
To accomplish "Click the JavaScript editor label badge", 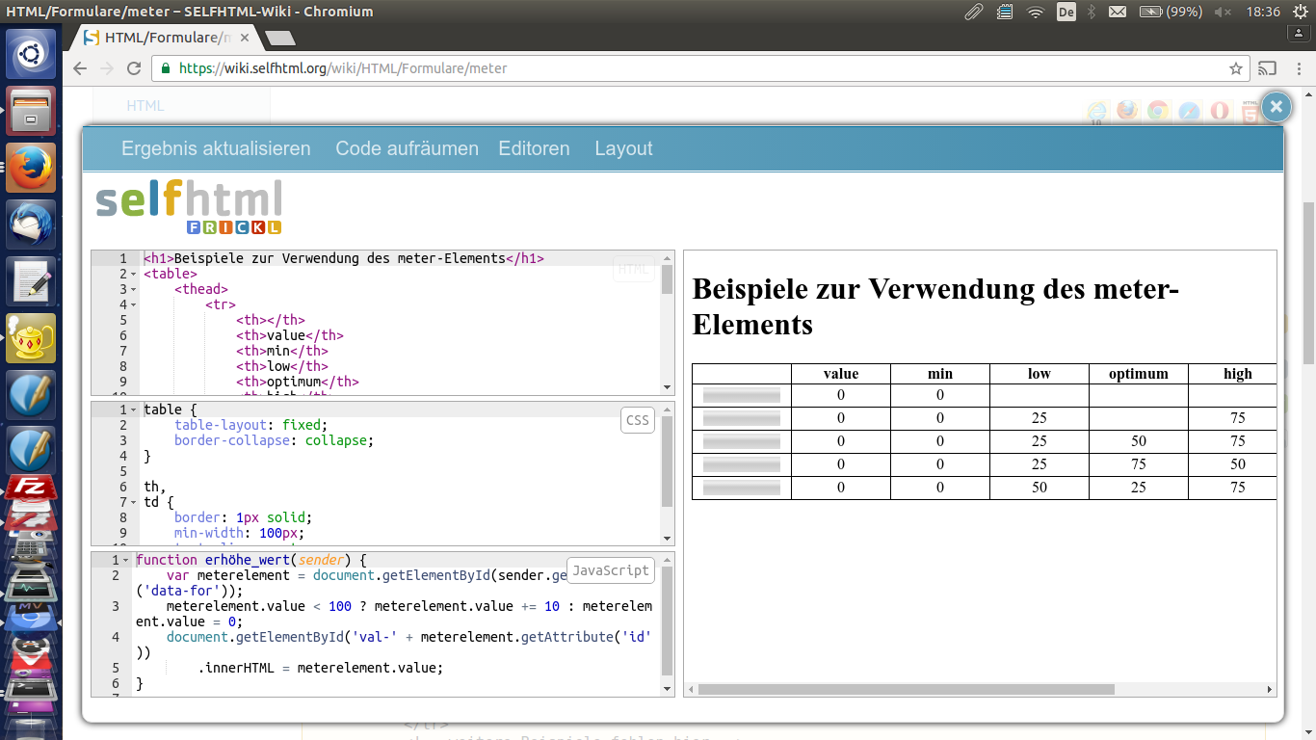I will click(611, 570).
